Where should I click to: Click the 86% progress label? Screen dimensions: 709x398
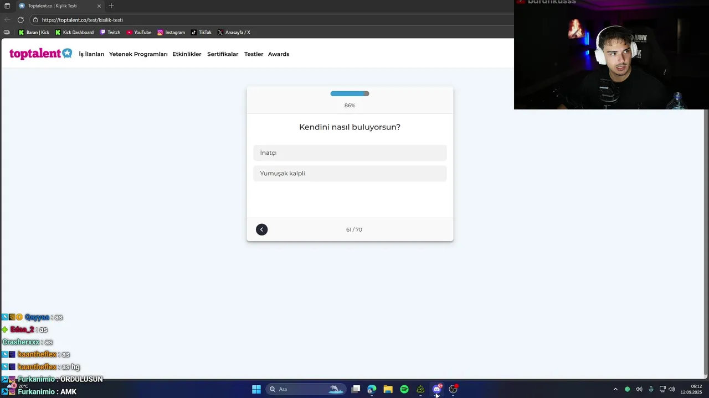350,106
